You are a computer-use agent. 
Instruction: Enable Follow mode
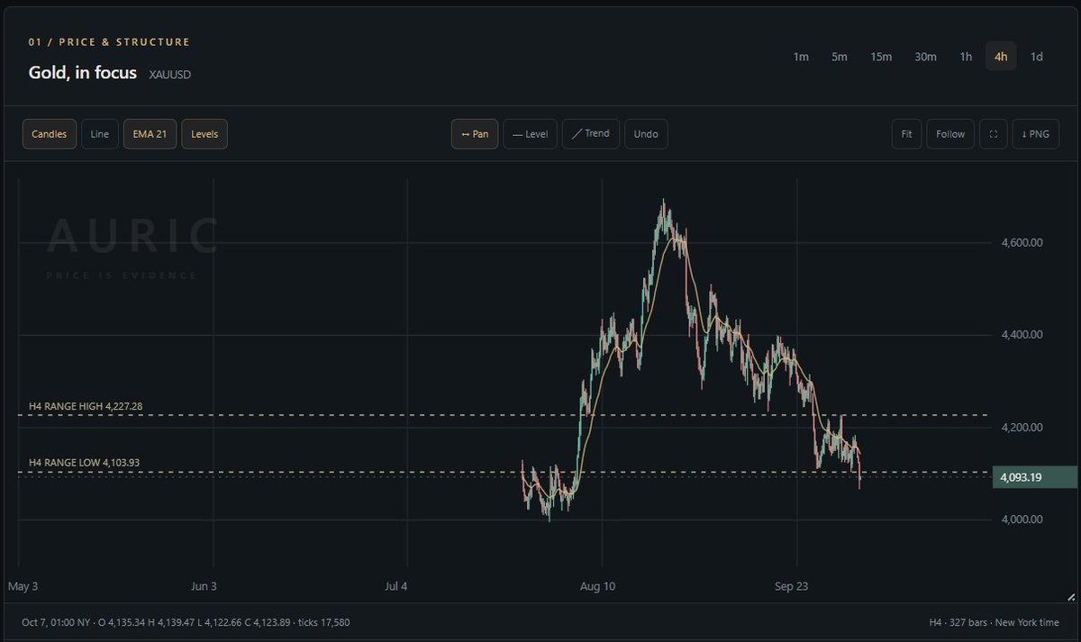coord(950,134)
